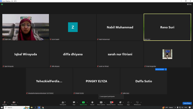The width and height of the screenshot is (193, 109).
Task: Click the Zoom taskbar icon
Action: coord(39,107)
